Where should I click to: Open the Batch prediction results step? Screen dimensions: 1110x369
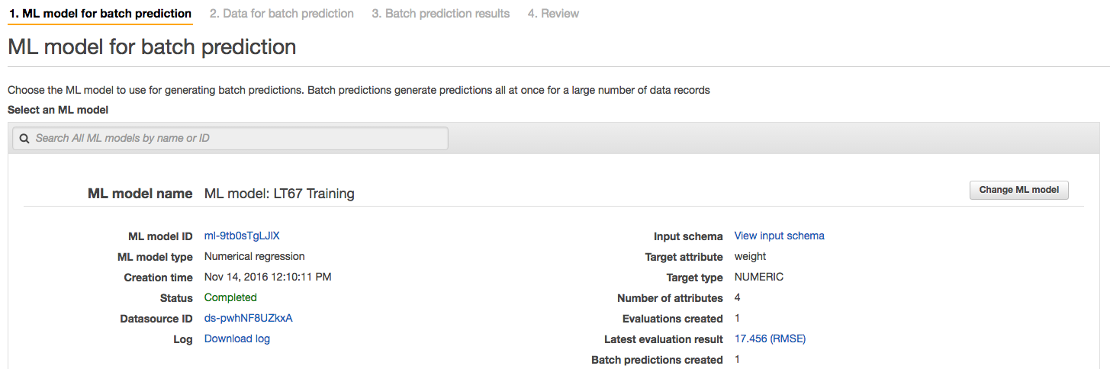tap(440, 14)
